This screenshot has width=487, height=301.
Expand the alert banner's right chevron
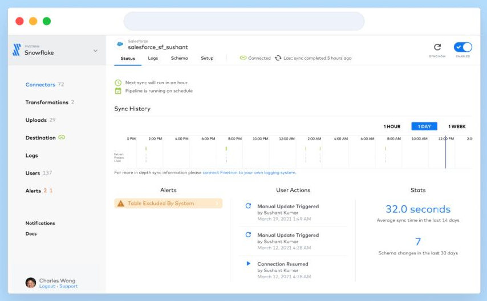tap(217, 203)
